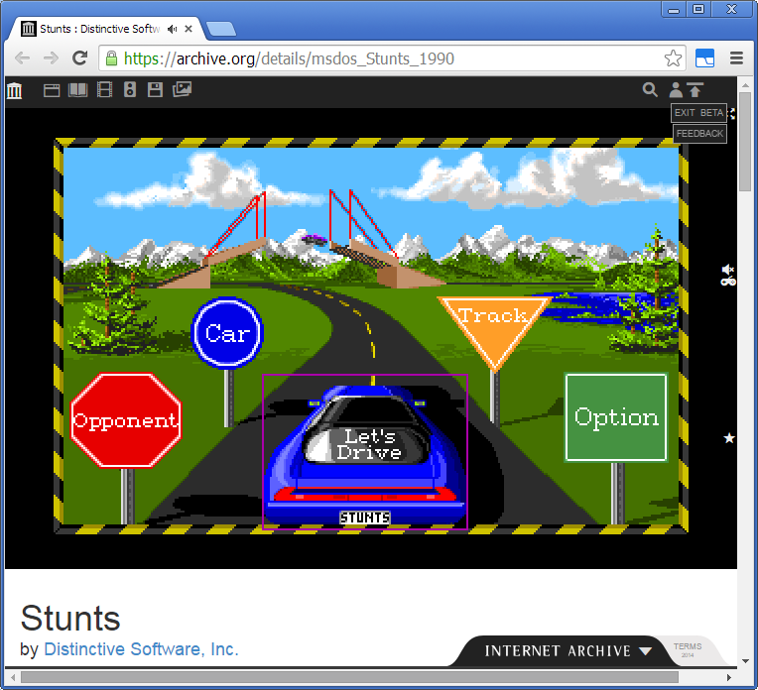Select the red Opponent stop sign
Viewport: 758px width, 690px height.
pos(126,420)
